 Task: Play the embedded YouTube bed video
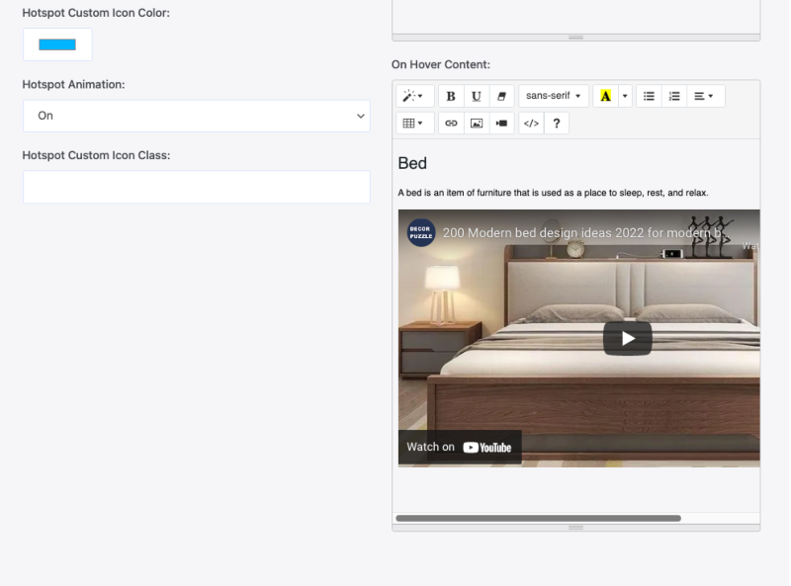coord(628,338)
